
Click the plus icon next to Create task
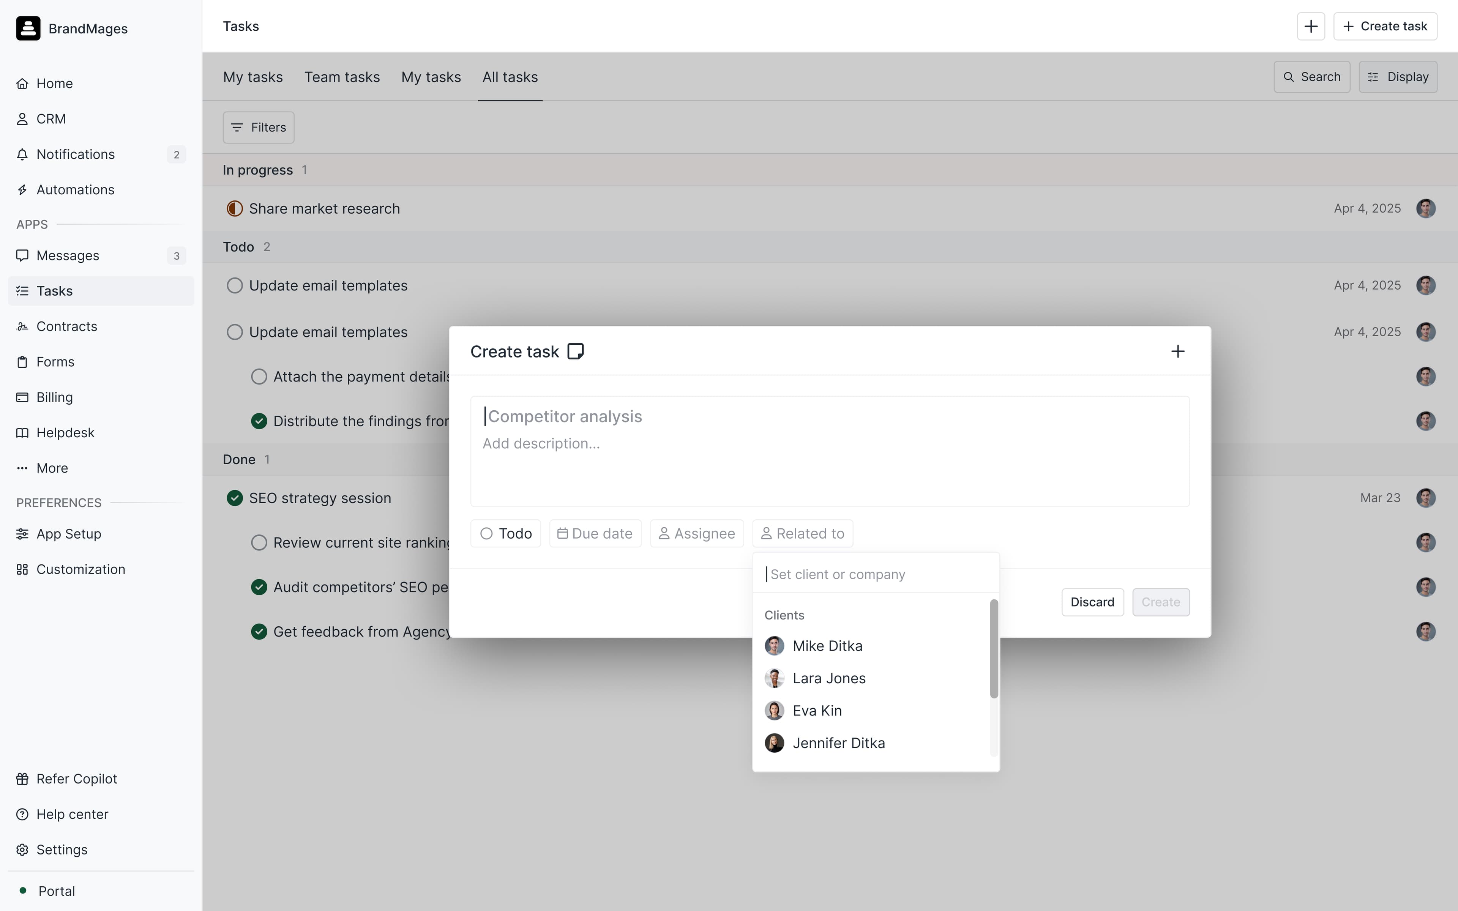pyautogui.click(x=1311, y=26)
